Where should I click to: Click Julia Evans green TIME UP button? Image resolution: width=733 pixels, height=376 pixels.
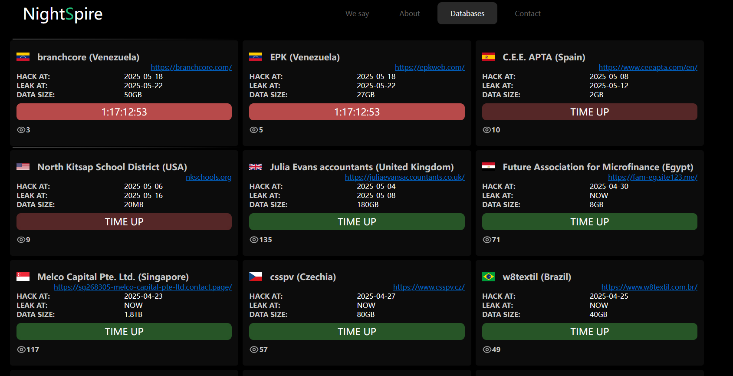(357, 221)
